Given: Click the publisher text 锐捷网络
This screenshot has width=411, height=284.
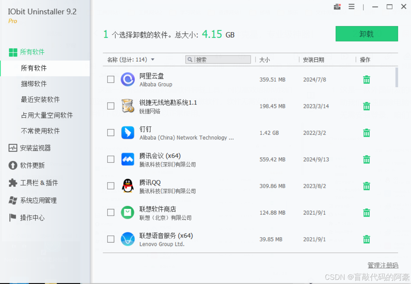Looking at the screenshot, I should (x=150, y=111).
